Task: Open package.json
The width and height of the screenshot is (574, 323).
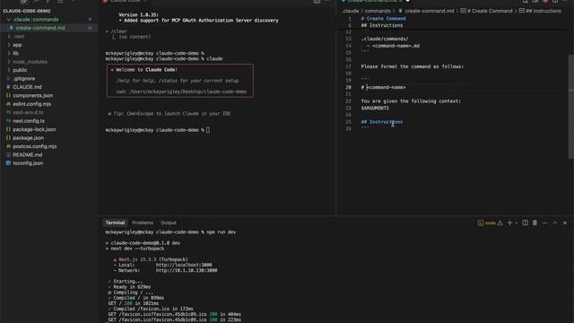Action: [x=28, y=137]
